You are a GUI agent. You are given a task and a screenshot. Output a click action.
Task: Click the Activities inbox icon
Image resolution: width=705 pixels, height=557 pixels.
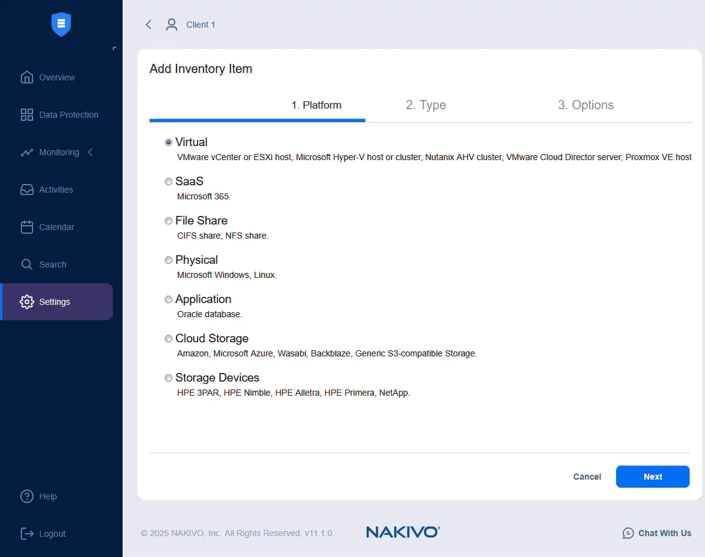[27, 190]
